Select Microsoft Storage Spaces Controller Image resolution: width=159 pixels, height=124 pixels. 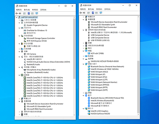41,38
